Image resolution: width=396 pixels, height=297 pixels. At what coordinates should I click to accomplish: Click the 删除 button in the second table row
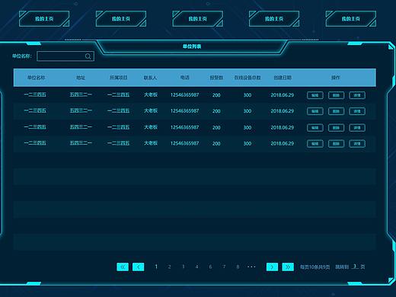336,111
